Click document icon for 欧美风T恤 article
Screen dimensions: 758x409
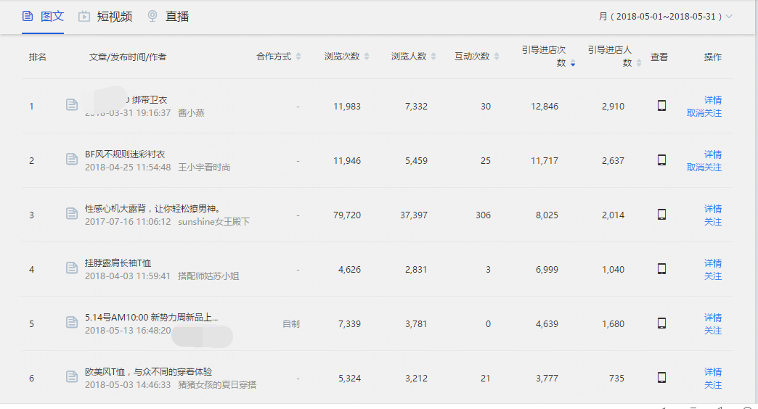click(72, 376)
